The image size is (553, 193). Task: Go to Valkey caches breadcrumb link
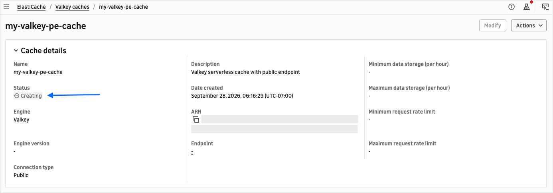pyautogui.click(x=72, y=7)
